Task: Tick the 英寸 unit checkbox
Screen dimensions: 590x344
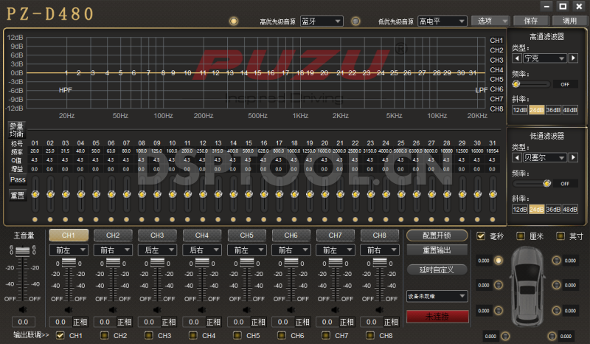Action: 560,236
